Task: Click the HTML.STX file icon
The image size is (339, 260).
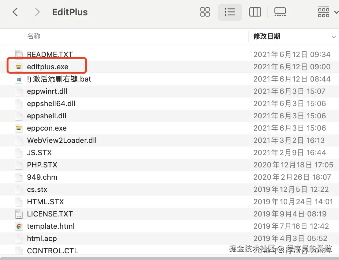Action: coord(19,202)
